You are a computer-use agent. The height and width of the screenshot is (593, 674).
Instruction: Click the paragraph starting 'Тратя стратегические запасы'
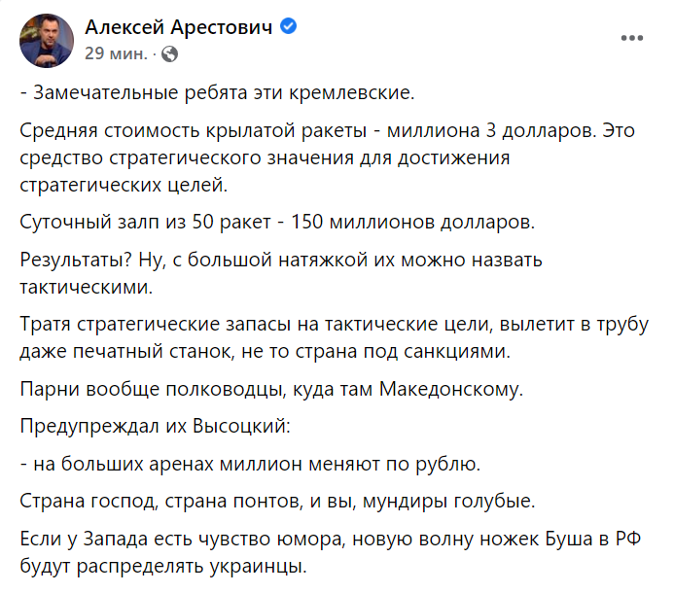tap(334, 337)
